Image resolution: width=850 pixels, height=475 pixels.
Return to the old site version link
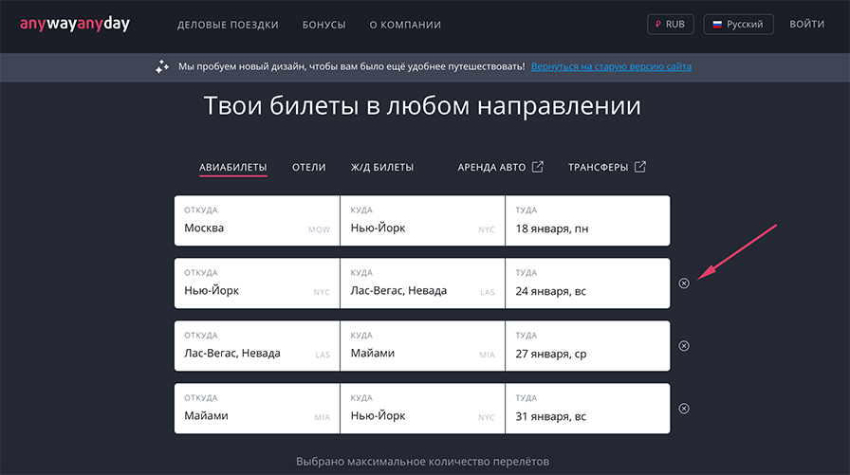point(611,67)
